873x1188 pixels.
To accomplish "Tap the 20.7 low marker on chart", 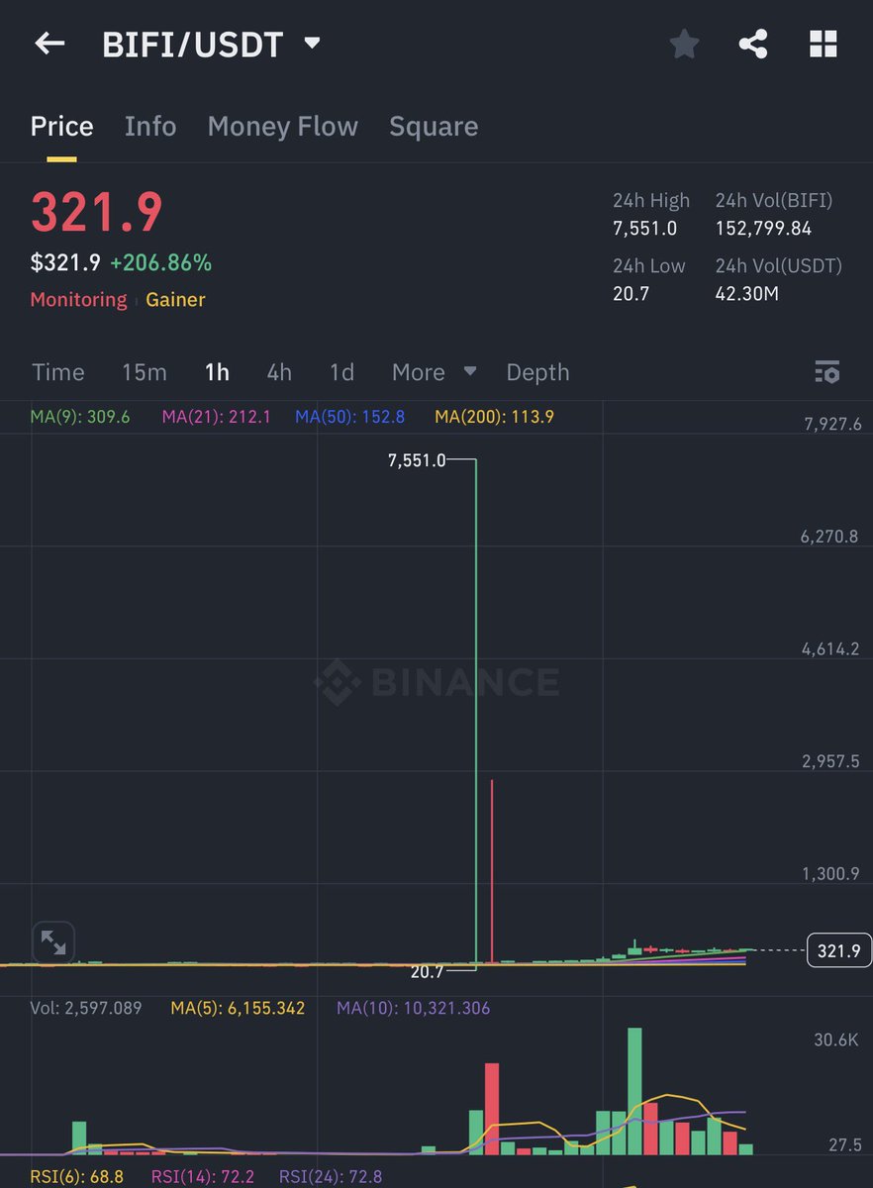I will 428,972.
